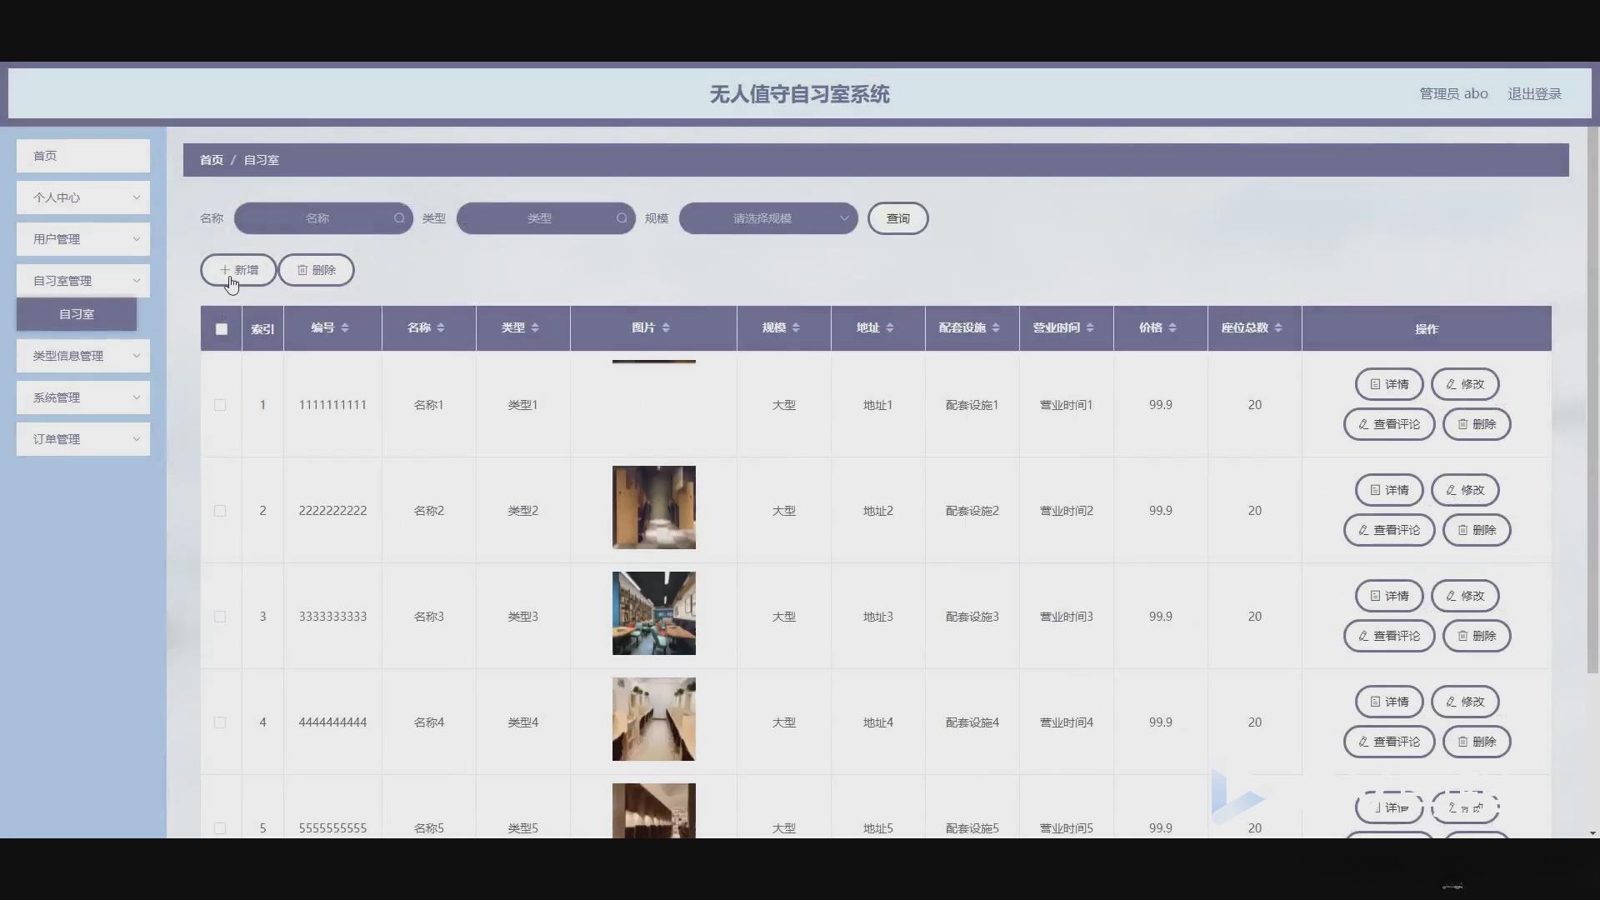Check the checkbox for row 1
This screenshot has width=1600, height=900.
pos(220,405)
